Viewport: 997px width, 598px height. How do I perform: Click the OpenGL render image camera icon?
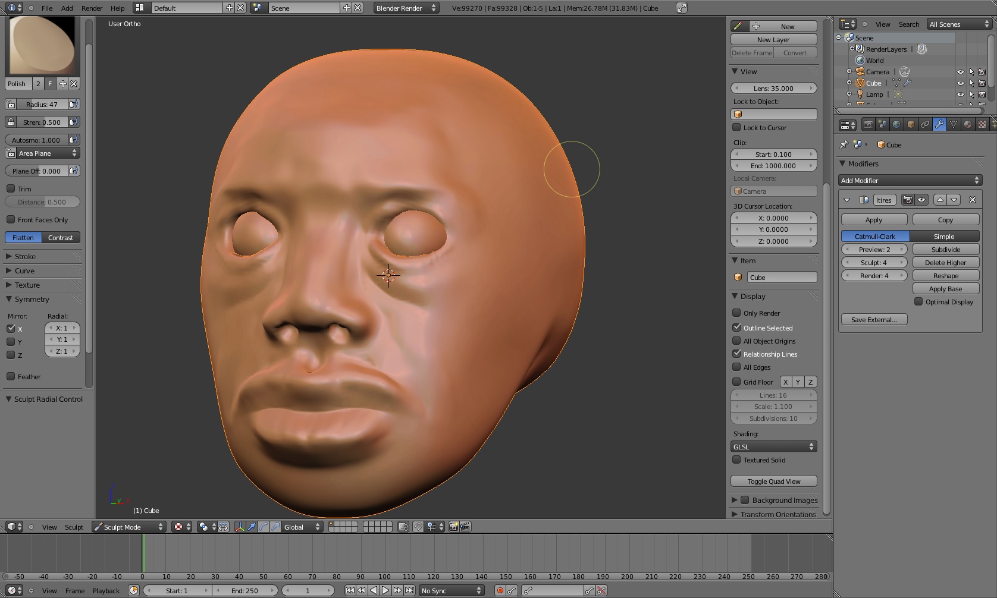[453, 527]
